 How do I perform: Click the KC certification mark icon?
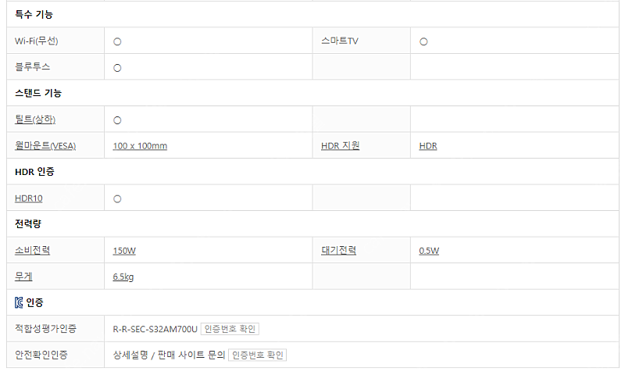pyautogui.click(x=20, y=302)
